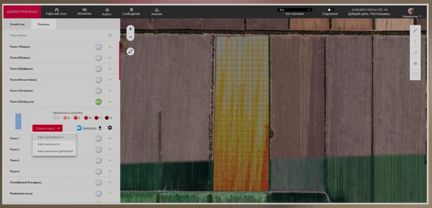Open the map layers icon
Screen dimensions: 432x208
tap(415, 63)
